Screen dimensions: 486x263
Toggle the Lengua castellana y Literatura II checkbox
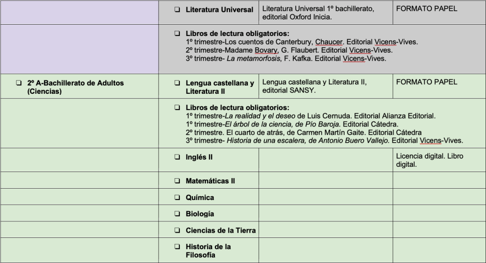[177, 83]
